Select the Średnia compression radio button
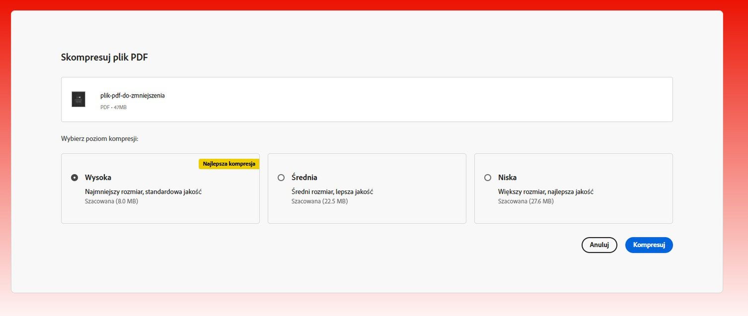 (x=281, y=178)
